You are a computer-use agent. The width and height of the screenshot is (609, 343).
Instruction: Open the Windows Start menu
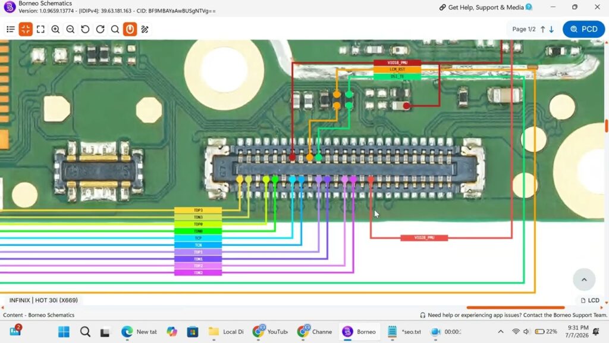pyautogui.click(x=64, y=332)
